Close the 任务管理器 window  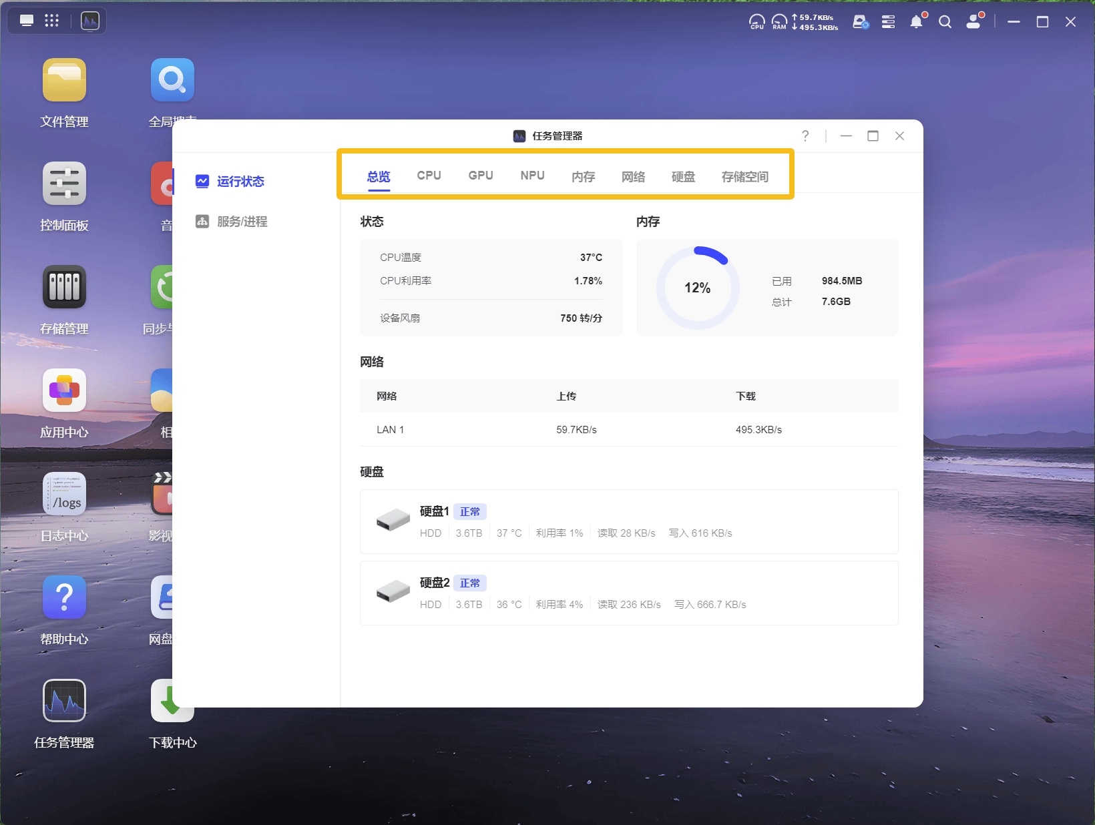pos(899,136)
